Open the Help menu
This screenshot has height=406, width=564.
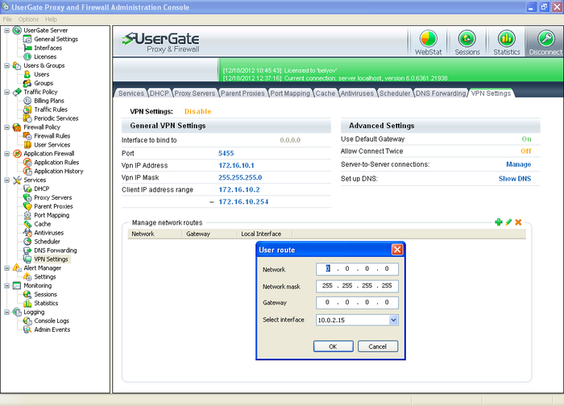[51, 19]
